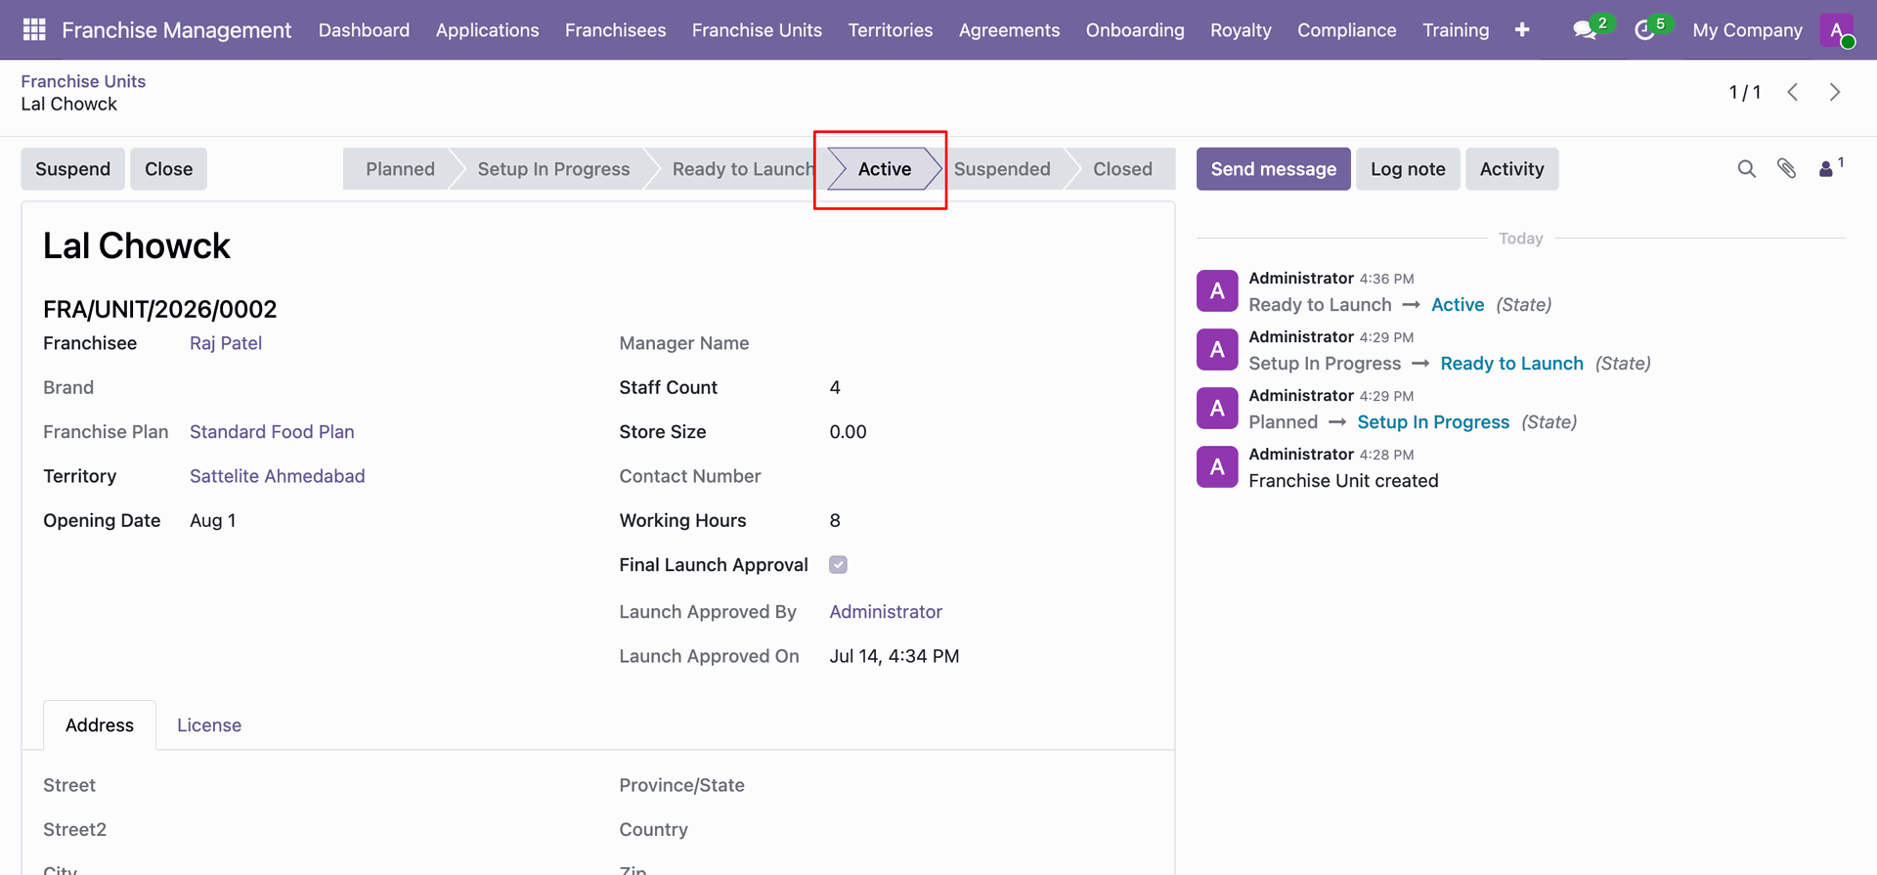
Task: Click the Suspend button
Action: click(72, 169)
